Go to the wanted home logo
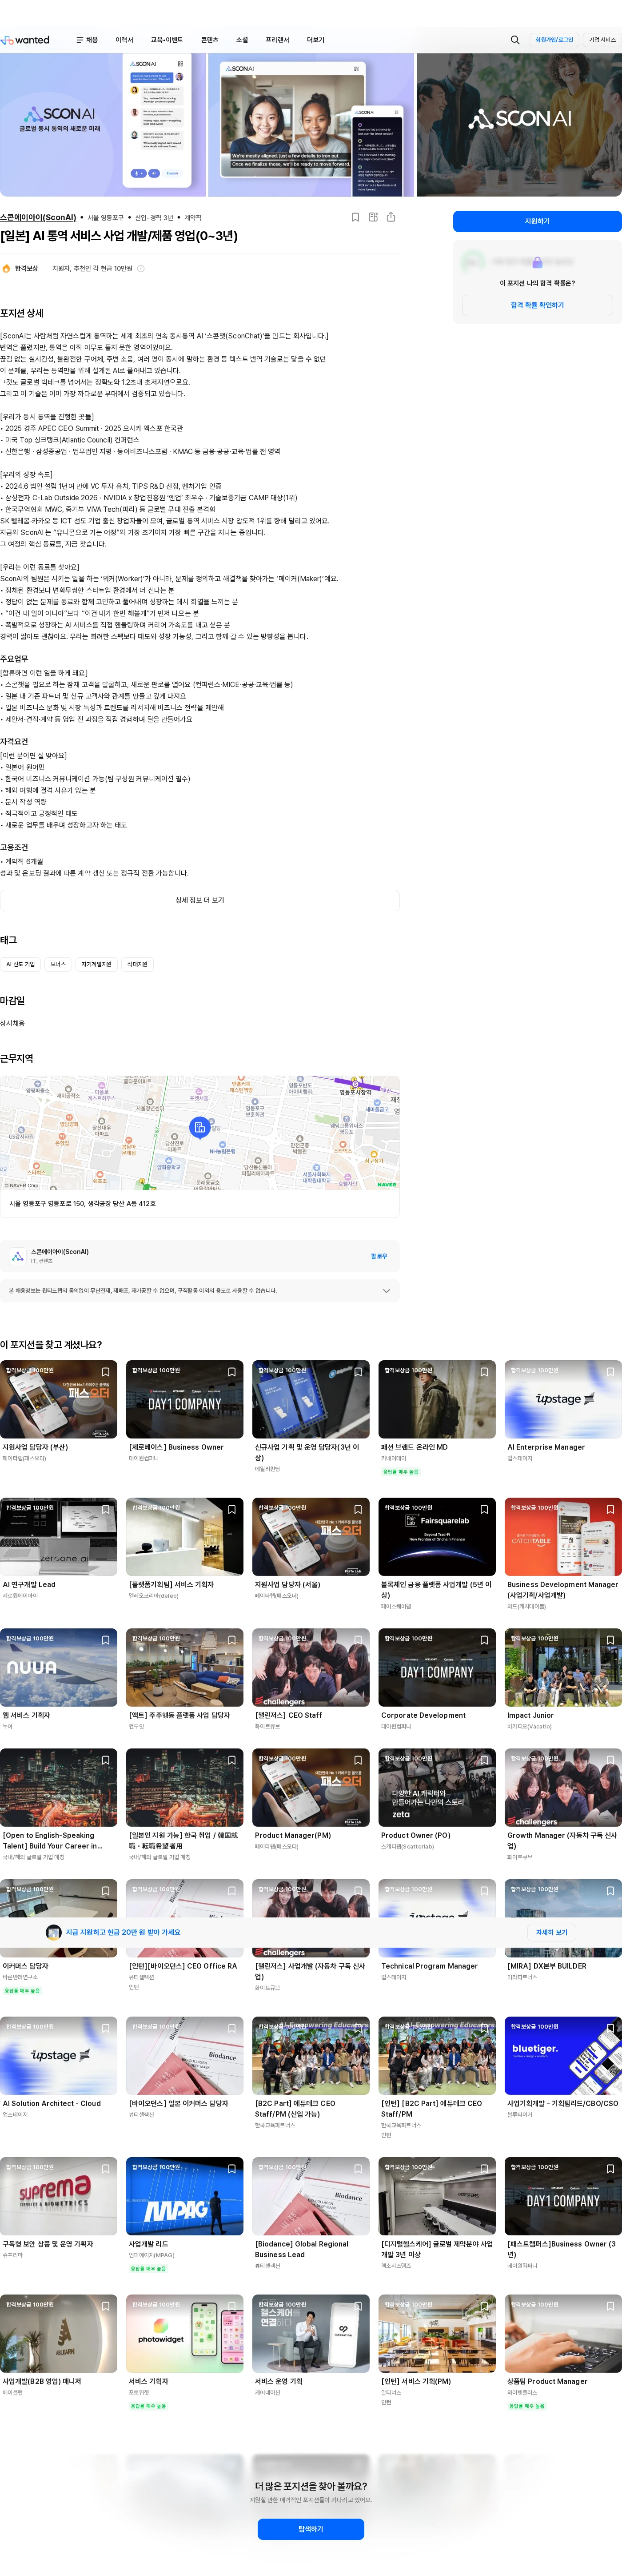Screen dimensions: 622x2576 [x=26, y=40]
